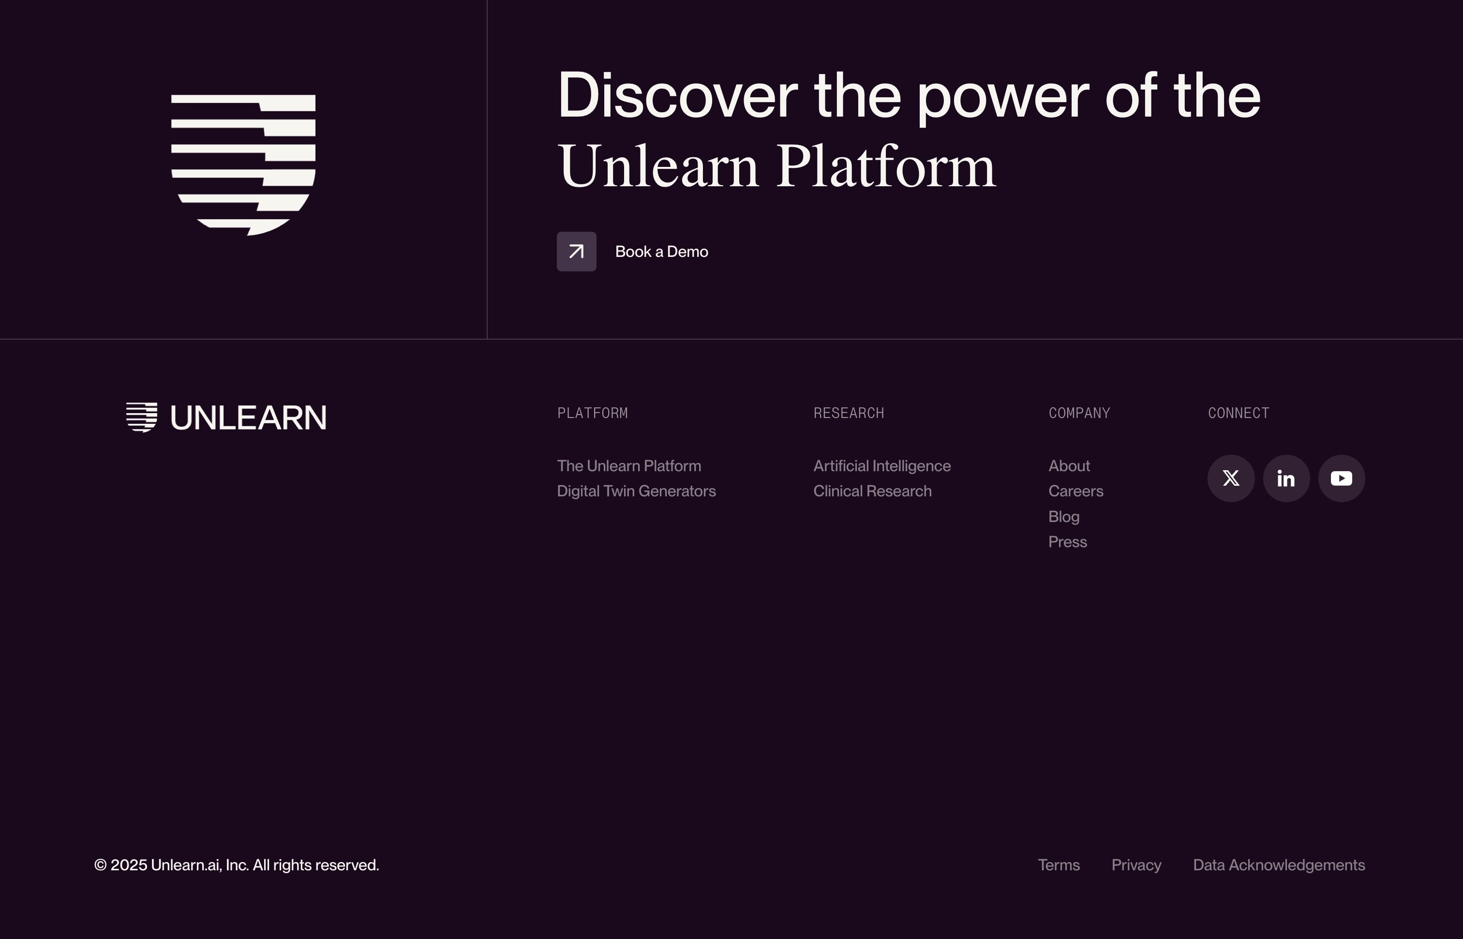Click the Unlearn Platform serif headline
The image size is (1463, 939).
776,166
